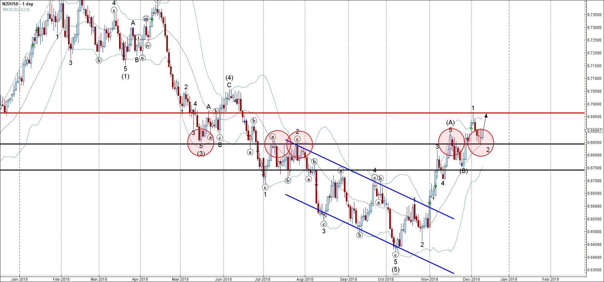Select the Feb-2019 date label on the time axis
This screenshot has width=604, height=282.
click(550, 279)
